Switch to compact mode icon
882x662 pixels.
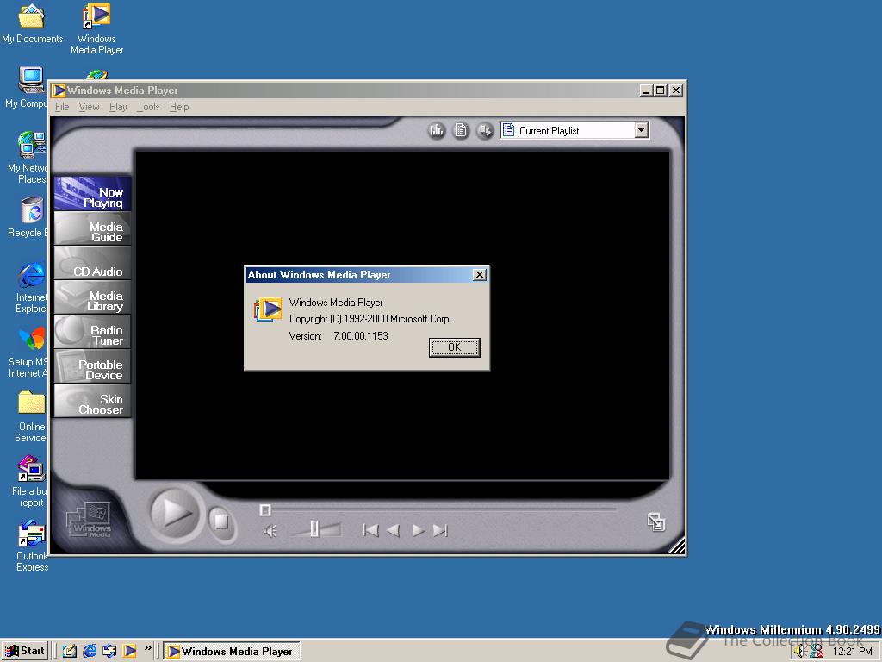(x=655, y=522)
